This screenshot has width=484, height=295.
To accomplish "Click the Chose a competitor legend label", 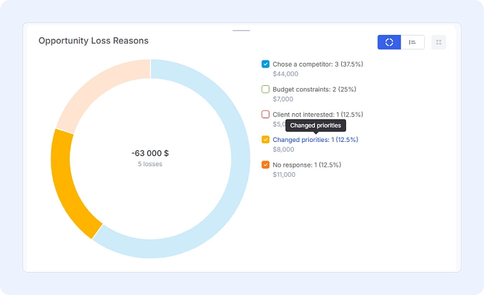I will 317,64.
